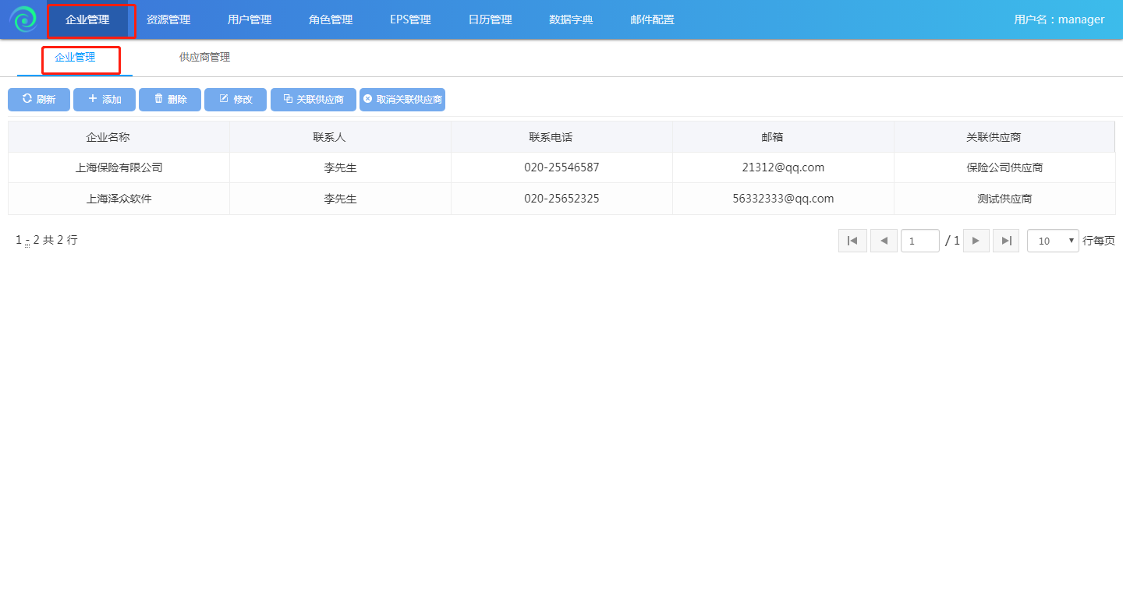This screenshot has width=1123, height=613.
Task: Click the page number input field
Action: click(x=919, y=241)
